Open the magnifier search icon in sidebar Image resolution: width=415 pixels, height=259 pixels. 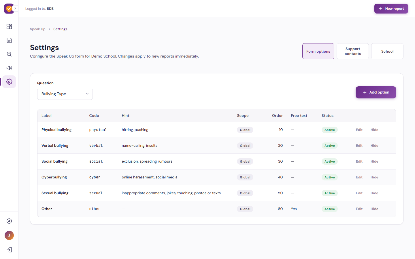[9, 54]
